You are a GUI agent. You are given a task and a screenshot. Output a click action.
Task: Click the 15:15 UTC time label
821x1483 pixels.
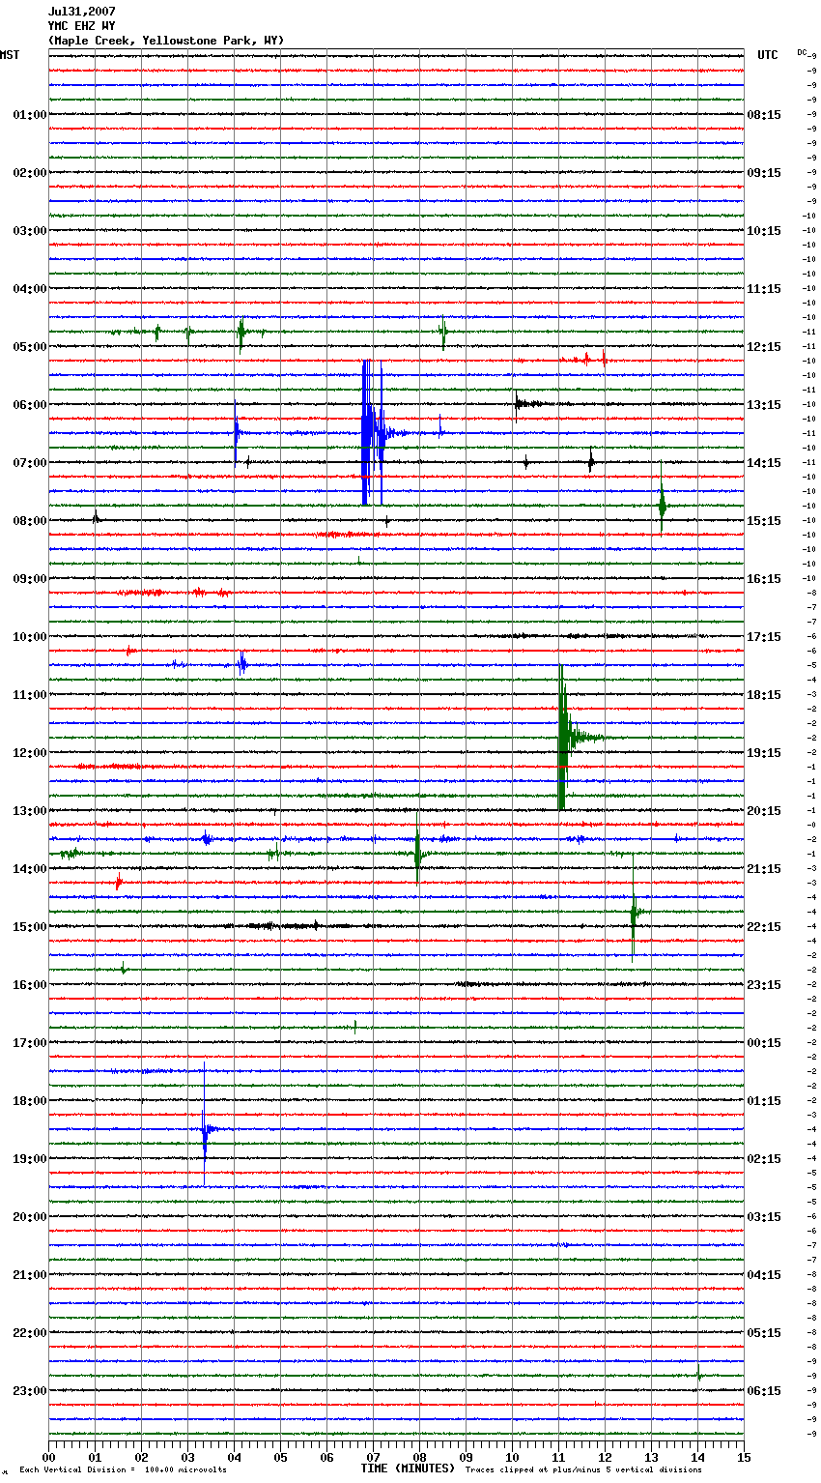click(x=764, y=521)
